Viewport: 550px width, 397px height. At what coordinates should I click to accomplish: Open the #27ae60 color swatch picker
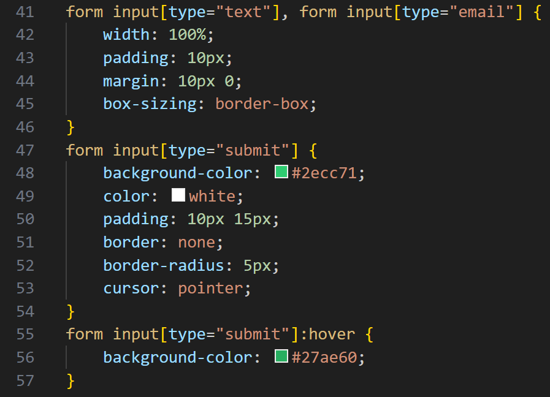click(x=281, y=357)
